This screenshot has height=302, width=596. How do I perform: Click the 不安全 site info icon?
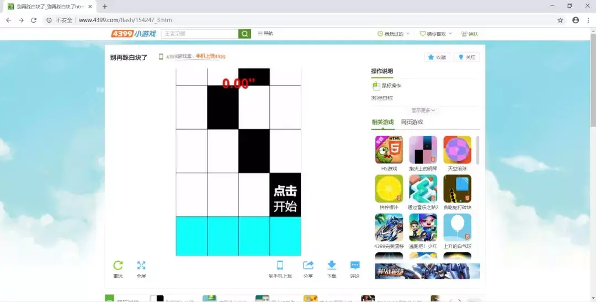tap(49, 20)
